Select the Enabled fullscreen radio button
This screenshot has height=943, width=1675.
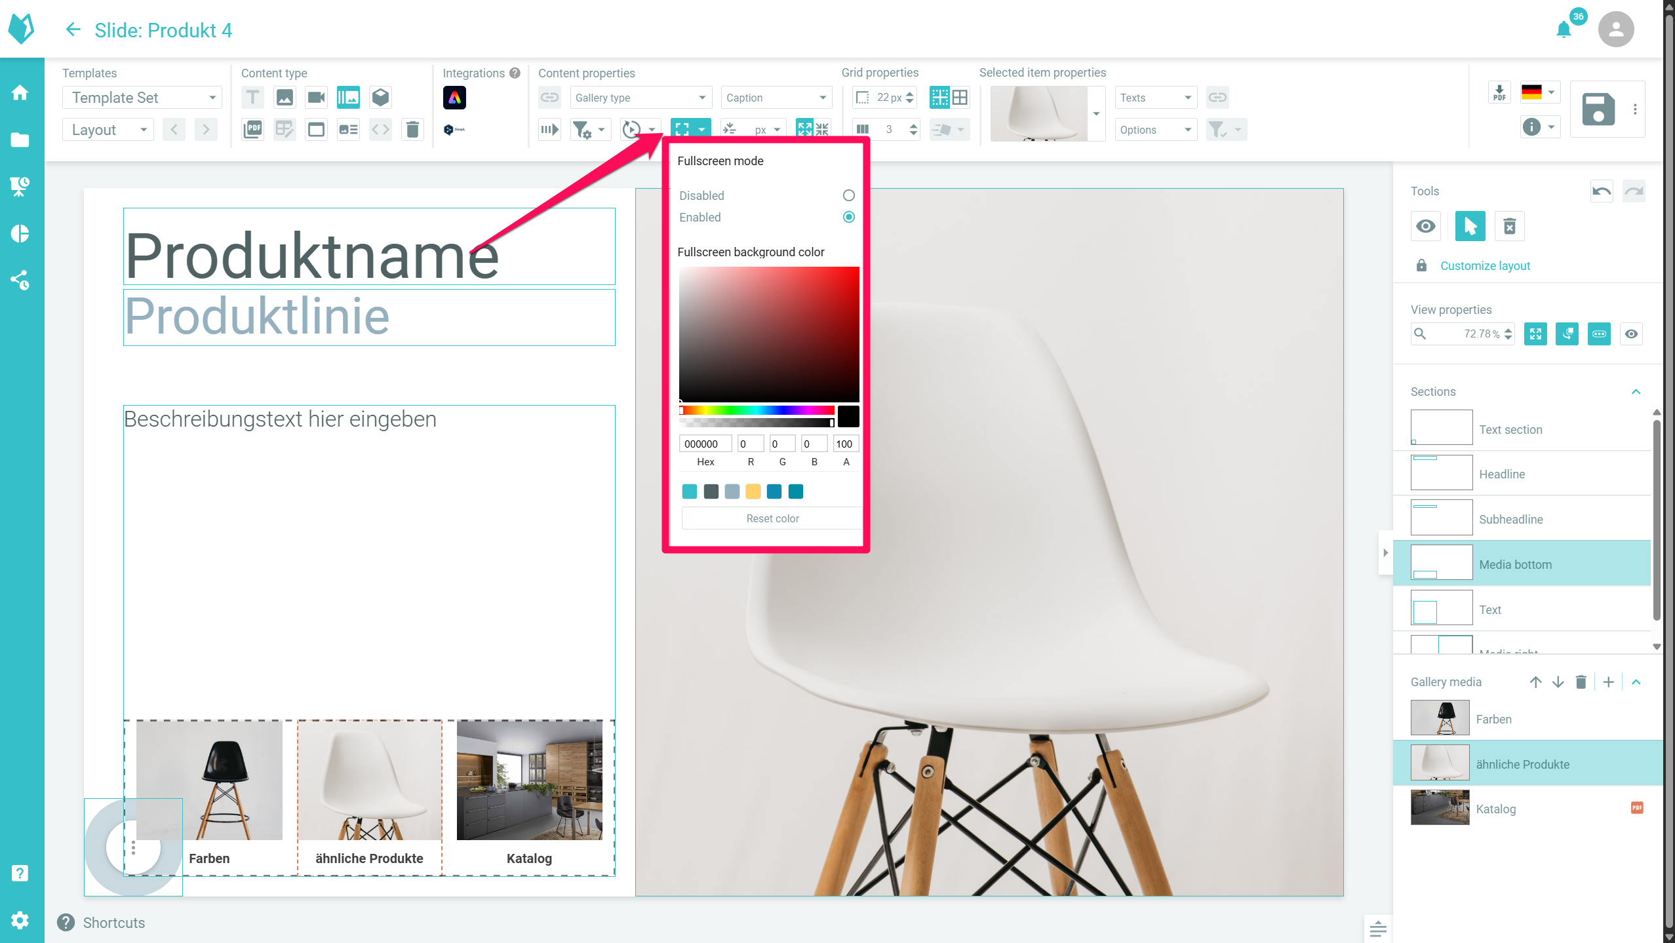point(848,217)
